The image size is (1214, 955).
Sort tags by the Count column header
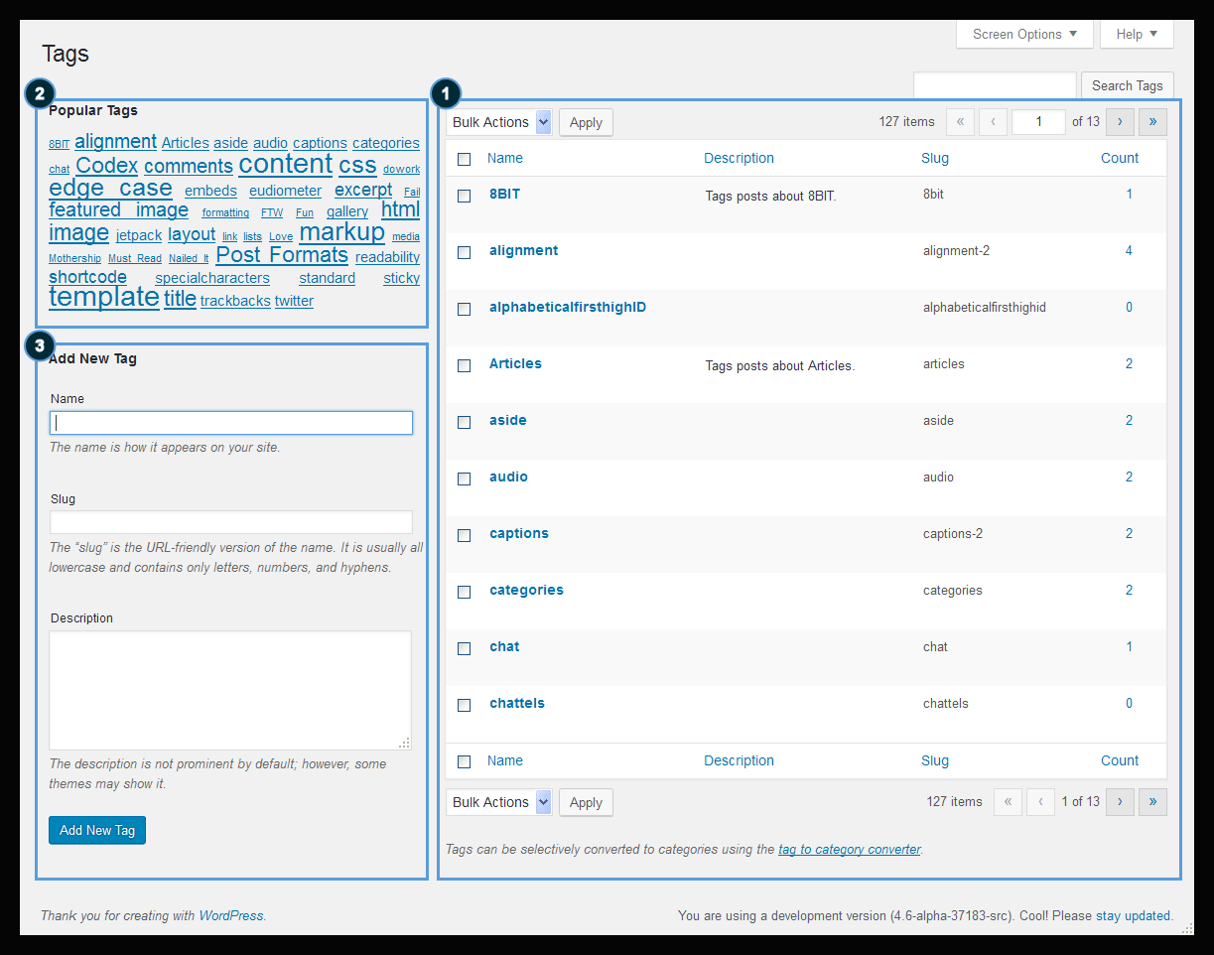pyautogui.click(x=1120, y=158)
